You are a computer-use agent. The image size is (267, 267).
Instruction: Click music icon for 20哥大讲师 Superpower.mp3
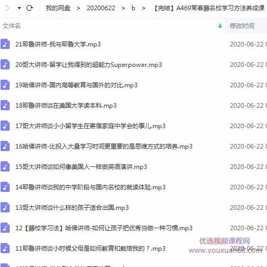5,64
